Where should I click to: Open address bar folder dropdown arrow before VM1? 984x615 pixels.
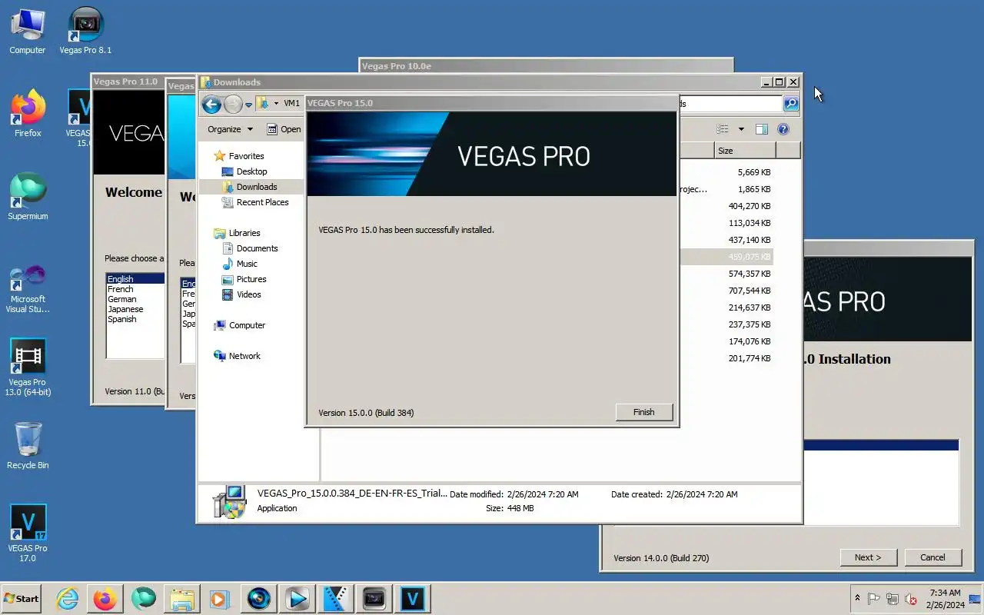(276, 103)
